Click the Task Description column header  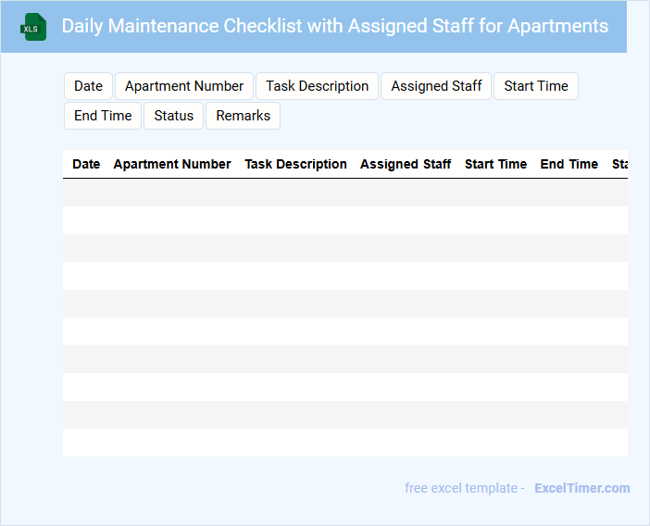pos(295,164)
